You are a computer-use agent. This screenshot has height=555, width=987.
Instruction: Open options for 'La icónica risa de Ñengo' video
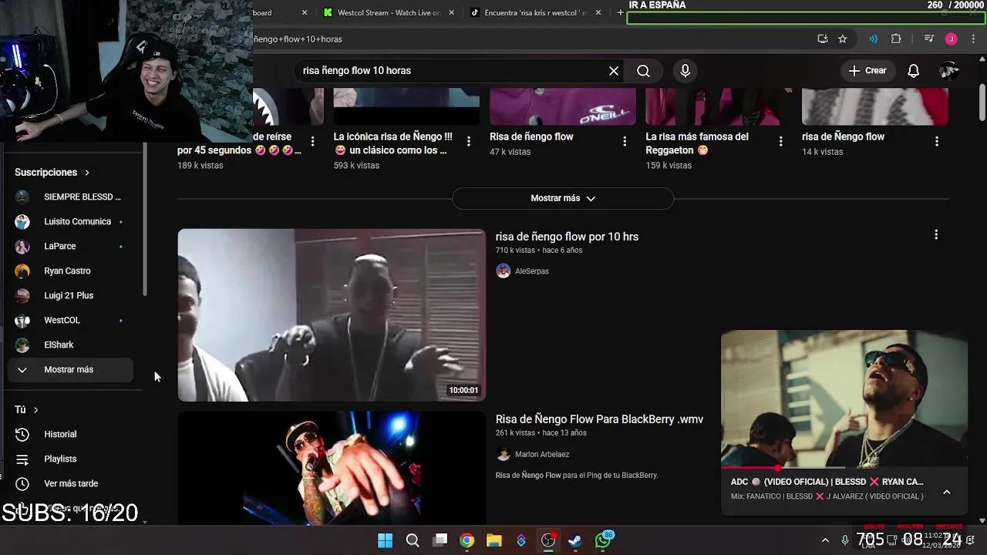[468, 141]
